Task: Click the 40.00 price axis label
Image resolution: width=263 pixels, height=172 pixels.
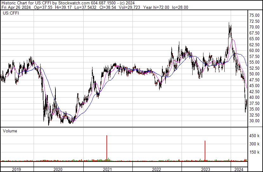Action: coord(254,97)
